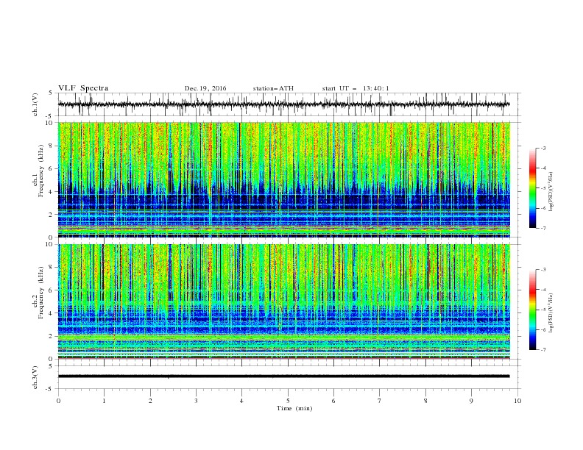
Task: Click time axis tick label '0'
Action: click(58, 401)
